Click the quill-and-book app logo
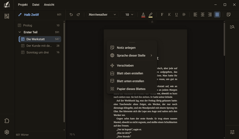Viewport: 239px width, 139px height. click(7, 5)
